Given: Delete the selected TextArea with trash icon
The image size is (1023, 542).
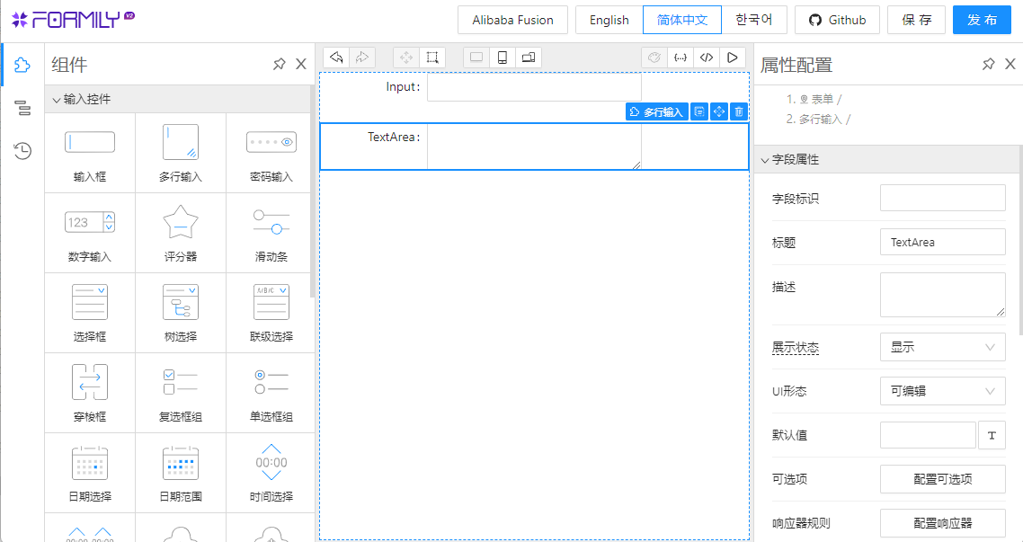Looking at the screenshot, I should [x=739, y=112].
